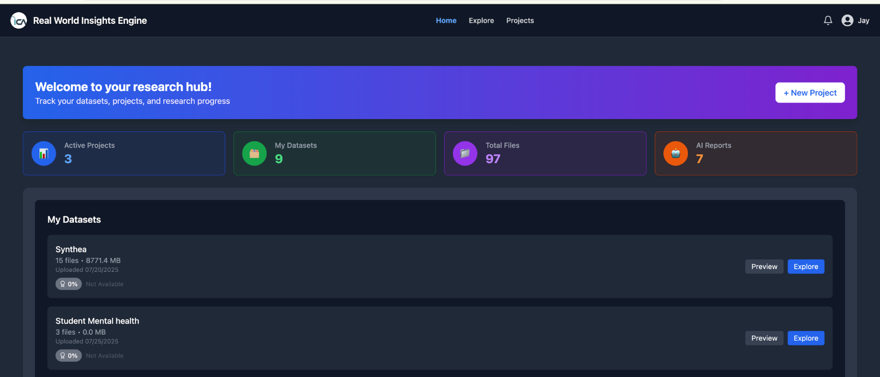Click the AI Reports count 7
The image size is (880, 377).
tap(699, 159)
